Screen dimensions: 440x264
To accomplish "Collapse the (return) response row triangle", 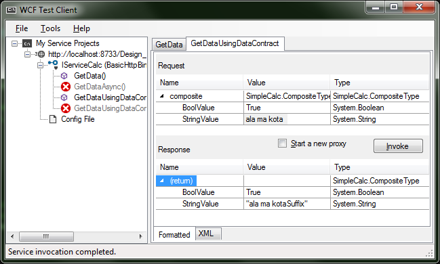I will pyautogui.click(x=162, y=181).
